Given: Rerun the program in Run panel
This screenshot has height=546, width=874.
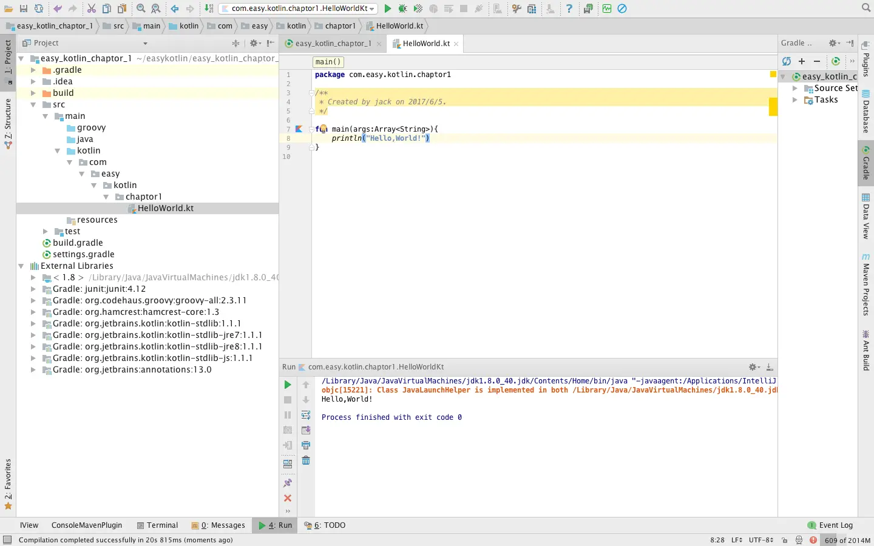Looking at the screenshot, I should pos(288,385).
